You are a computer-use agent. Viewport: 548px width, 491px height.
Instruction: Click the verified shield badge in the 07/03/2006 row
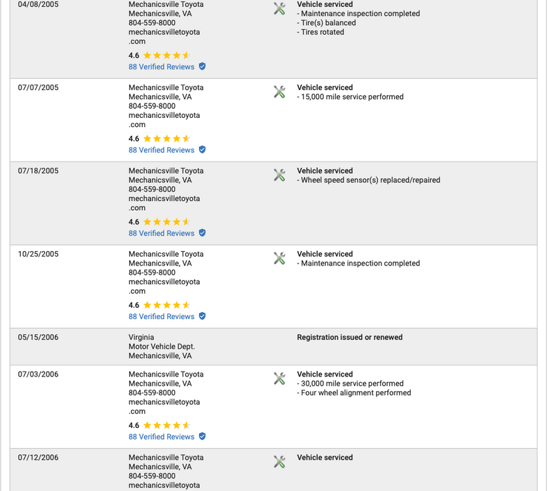tap(203, 436)
